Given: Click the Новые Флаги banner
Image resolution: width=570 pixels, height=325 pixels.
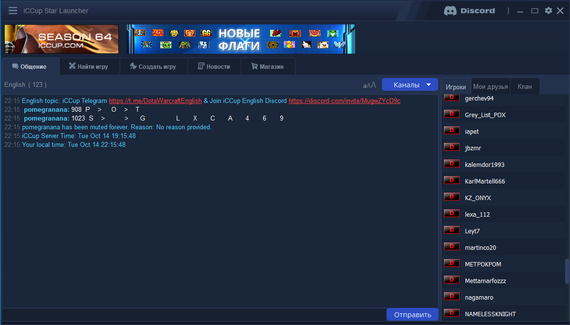Looking at the screenshot, I should 241,39.
